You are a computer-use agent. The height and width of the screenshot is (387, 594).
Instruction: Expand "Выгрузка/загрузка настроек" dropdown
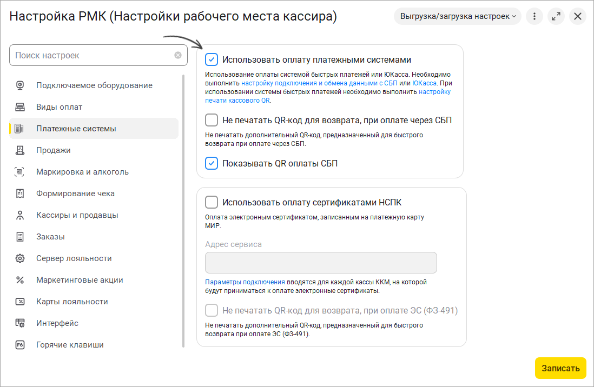point(458,16)
